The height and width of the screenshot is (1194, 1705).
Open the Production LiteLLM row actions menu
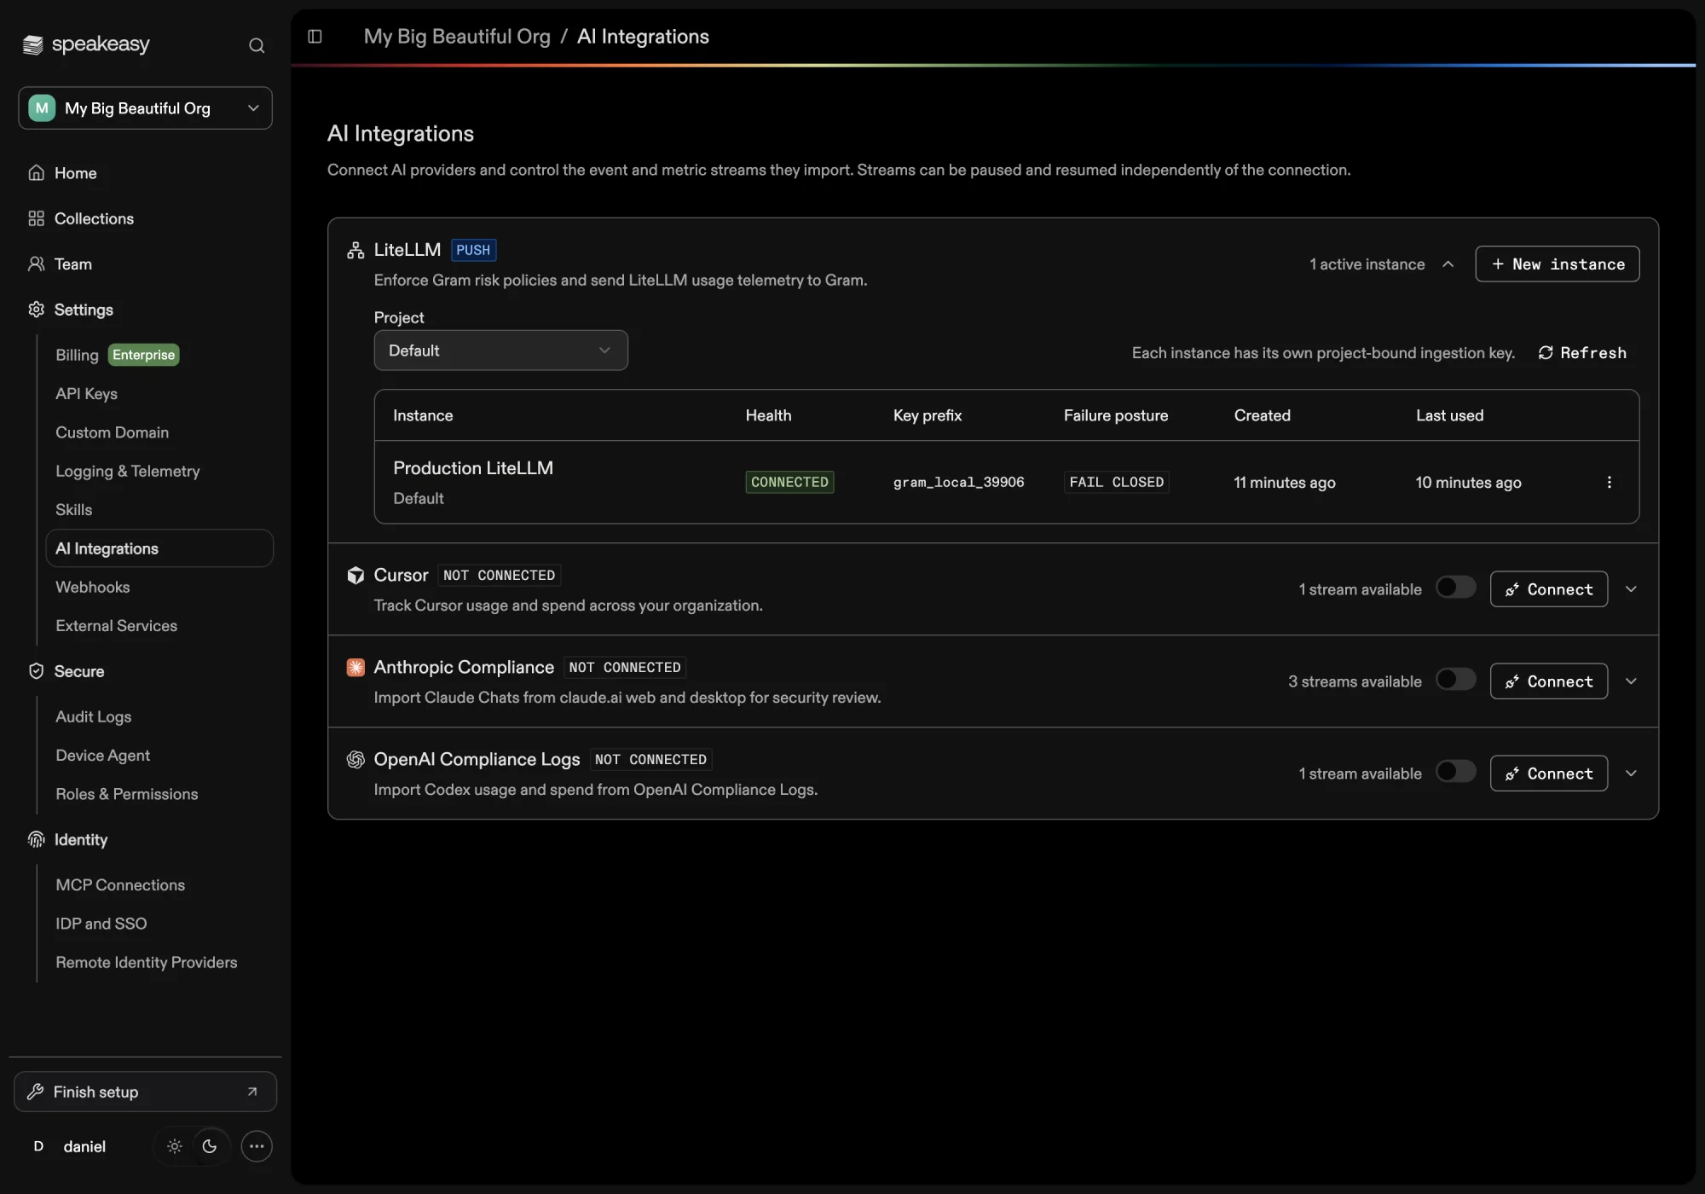[1609, 482]
